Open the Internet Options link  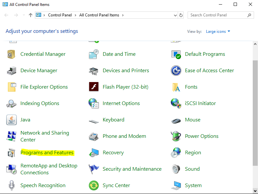[x=121, y=103]
